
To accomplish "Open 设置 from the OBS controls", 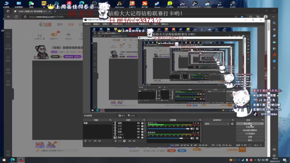I will [250, 137].
